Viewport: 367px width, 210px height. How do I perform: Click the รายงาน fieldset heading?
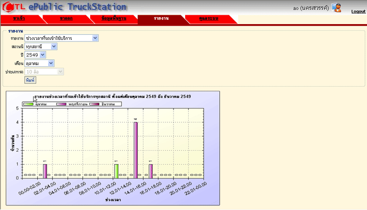[x=15, y=31]
